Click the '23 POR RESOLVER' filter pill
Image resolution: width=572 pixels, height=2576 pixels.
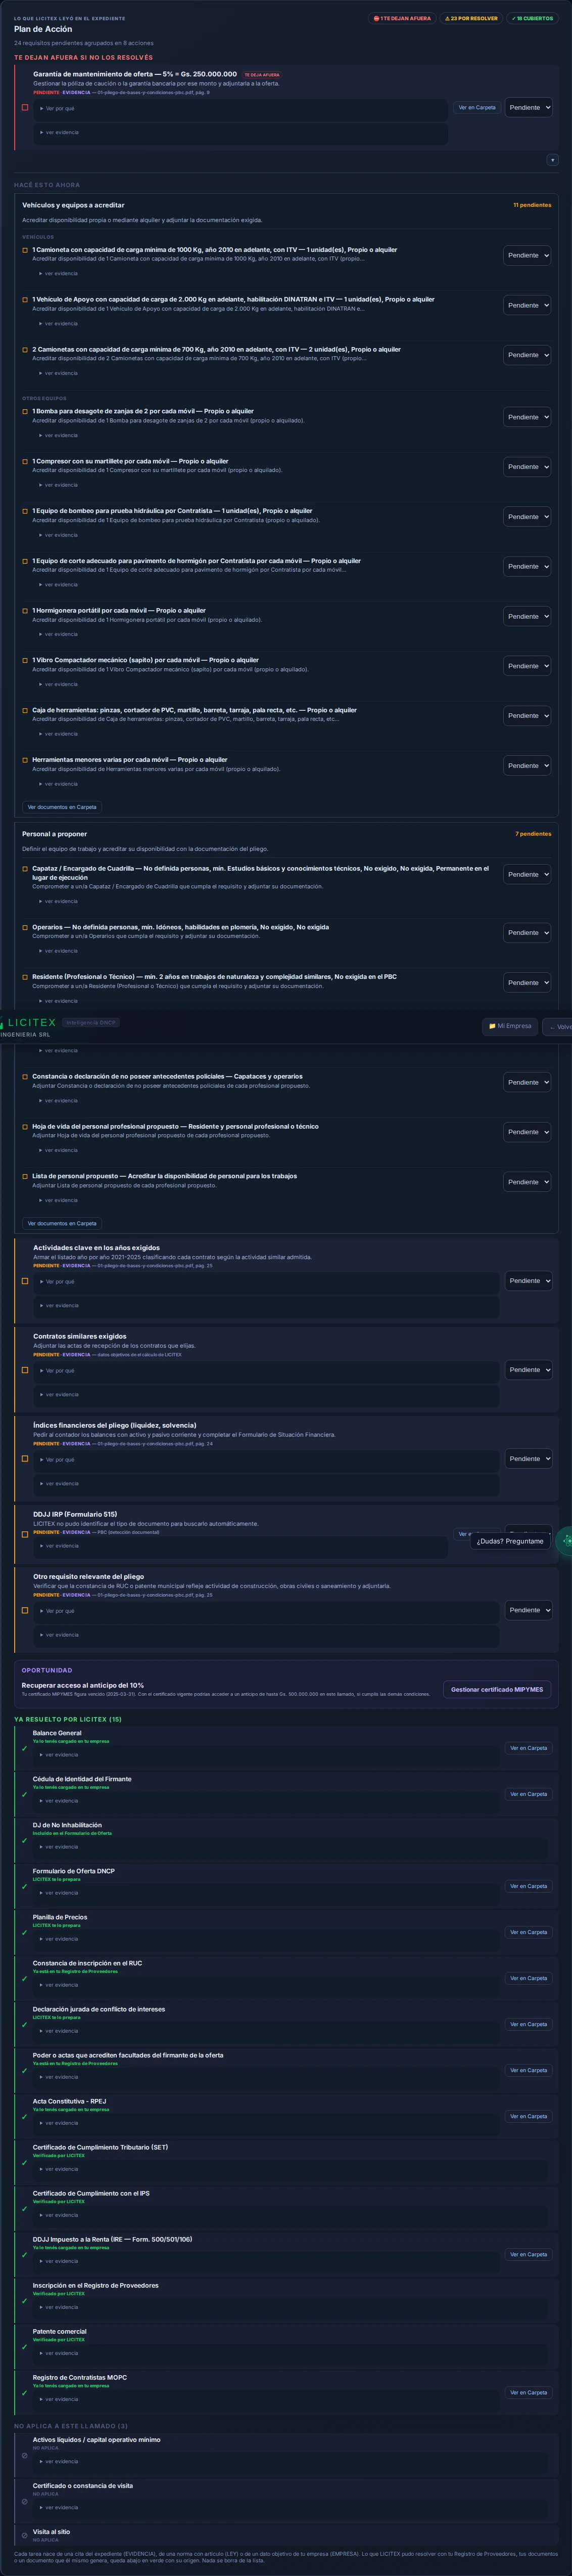471,18
